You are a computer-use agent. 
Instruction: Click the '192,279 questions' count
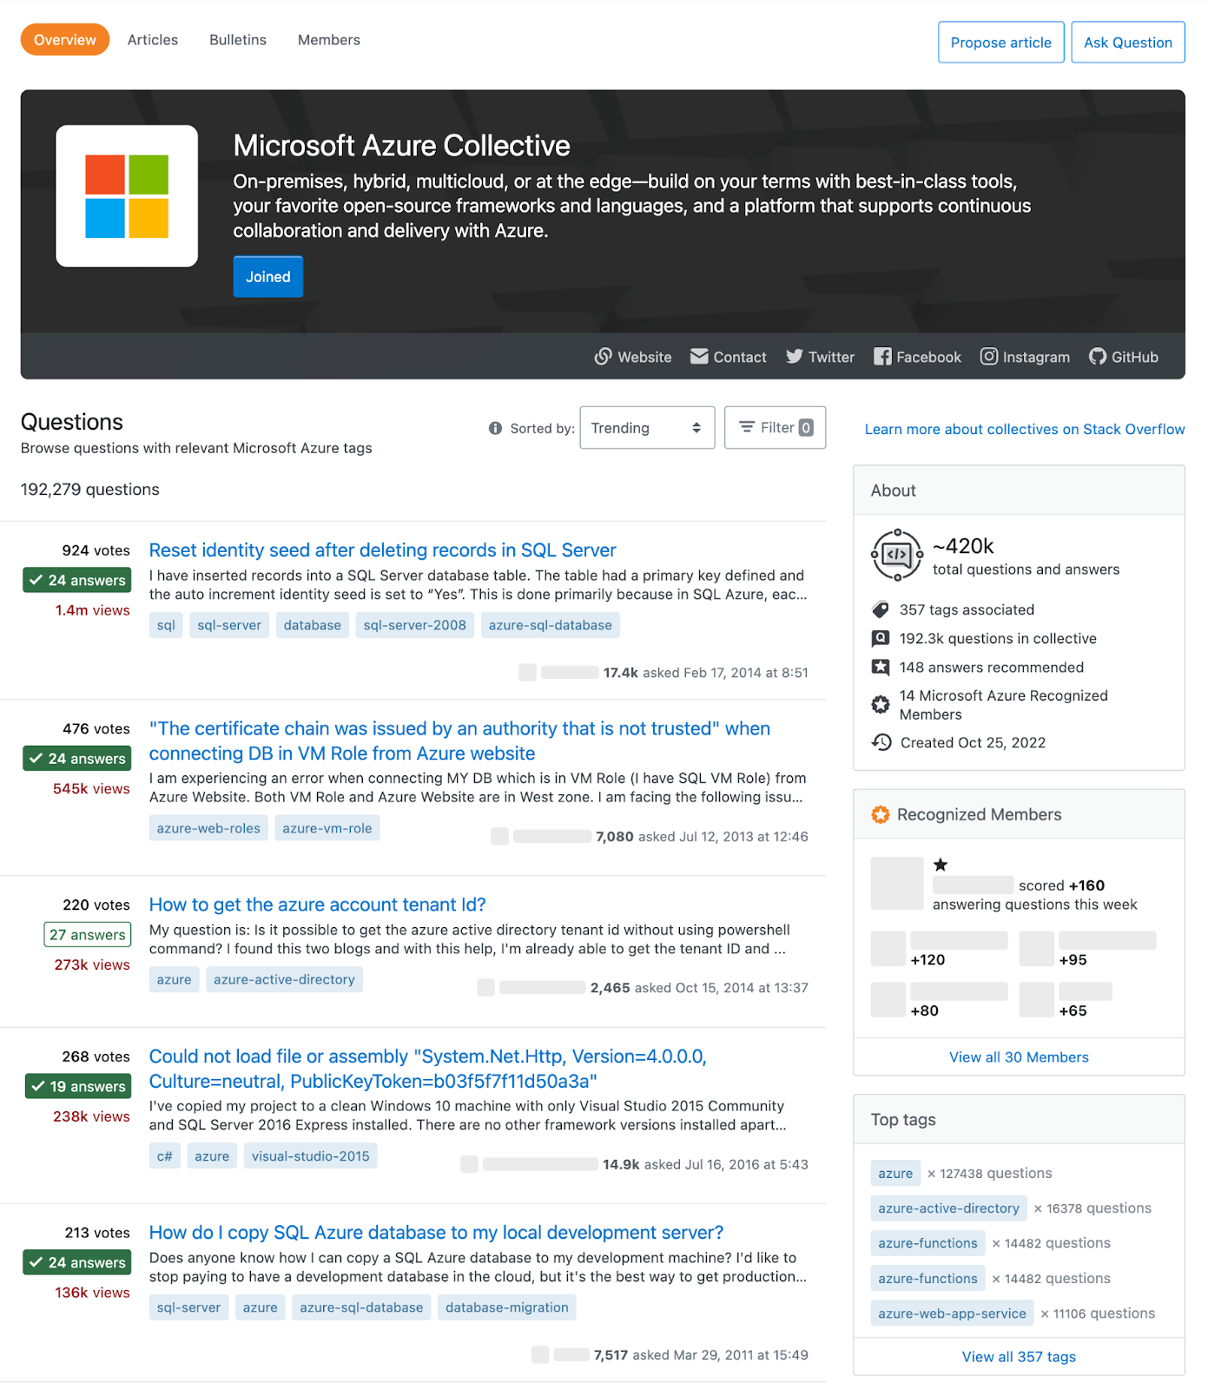(90, 490)
